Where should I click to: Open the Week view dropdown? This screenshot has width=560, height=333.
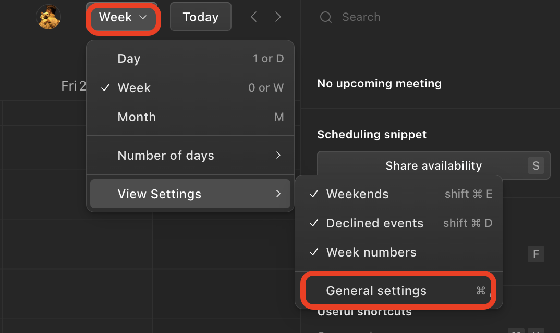coord(123,17)
